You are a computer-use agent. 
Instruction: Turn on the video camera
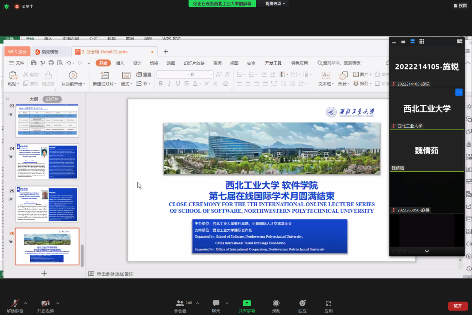coord(45,303)
